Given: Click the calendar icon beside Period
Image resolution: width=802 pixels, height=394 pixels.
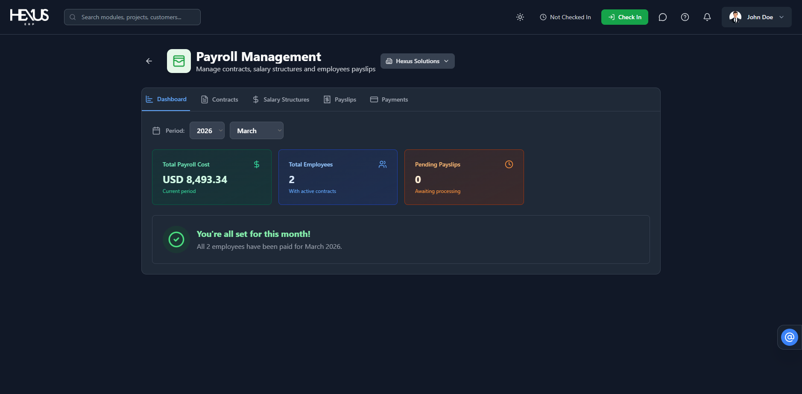Looking at the screenshot, I should coord(156,131).
